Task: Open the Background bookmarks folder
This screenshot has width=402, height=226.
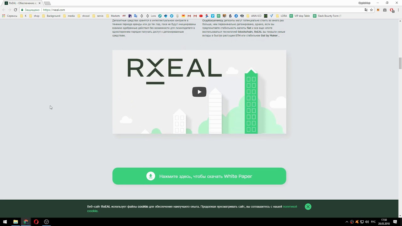Action: tap(51, 16)
